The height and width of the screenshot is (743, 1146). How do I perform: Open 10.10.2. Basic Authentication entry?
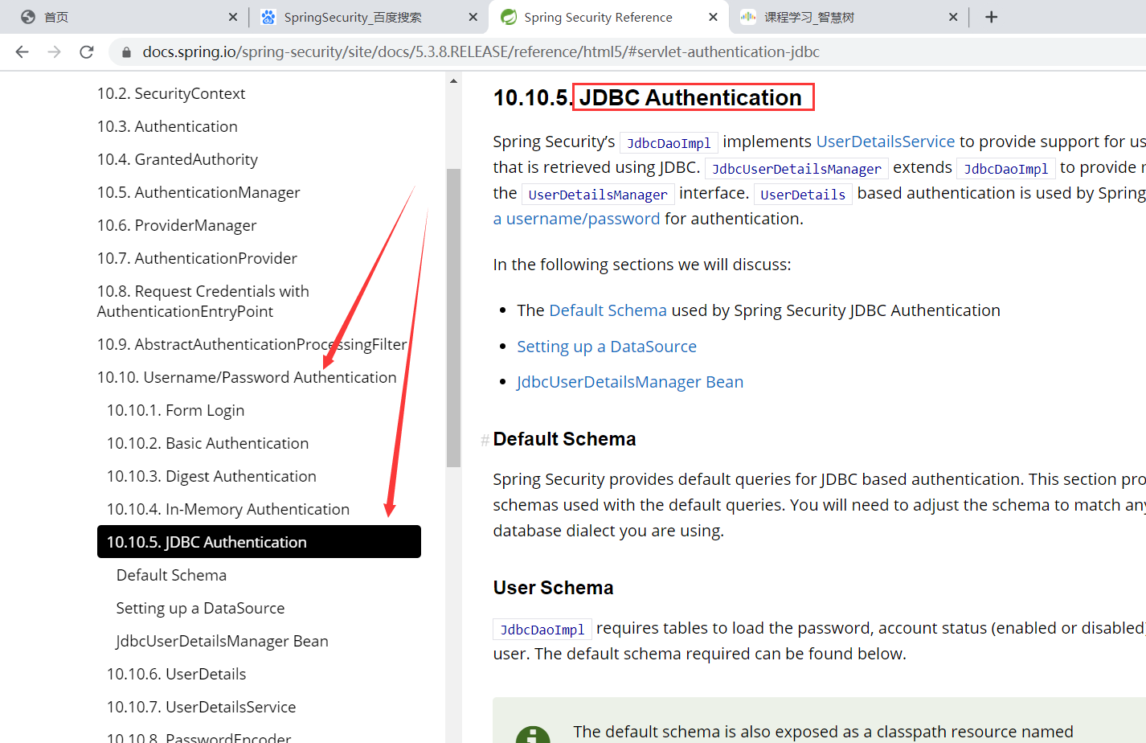tap(207, 443)
